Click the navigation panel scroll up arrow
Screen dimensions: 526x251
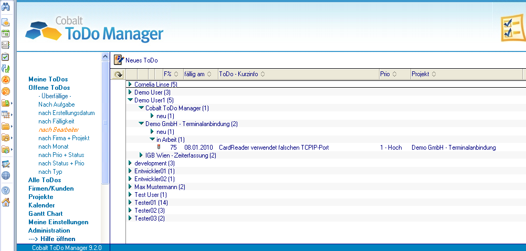(x=105, y=57)
